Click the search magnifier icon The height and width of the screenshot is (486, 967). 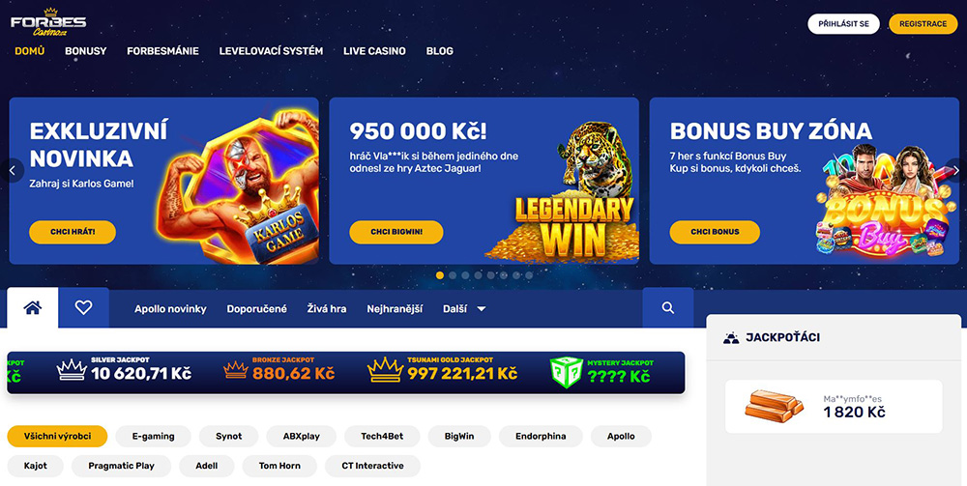coord(668,307)
